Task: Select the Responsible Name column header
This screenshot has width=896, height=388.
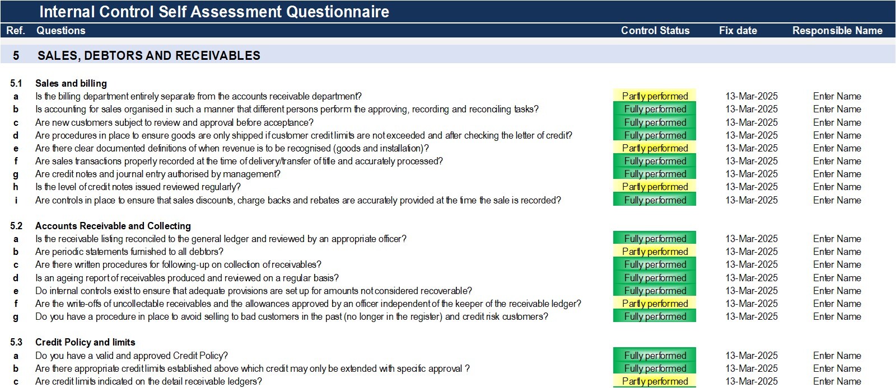Action: 837,31
